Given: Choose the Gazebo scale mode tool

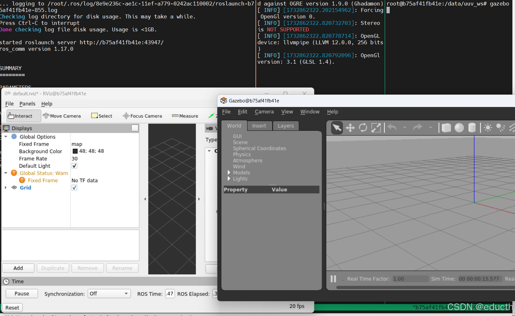Looking at the screenshot, I should coord(376,128).
